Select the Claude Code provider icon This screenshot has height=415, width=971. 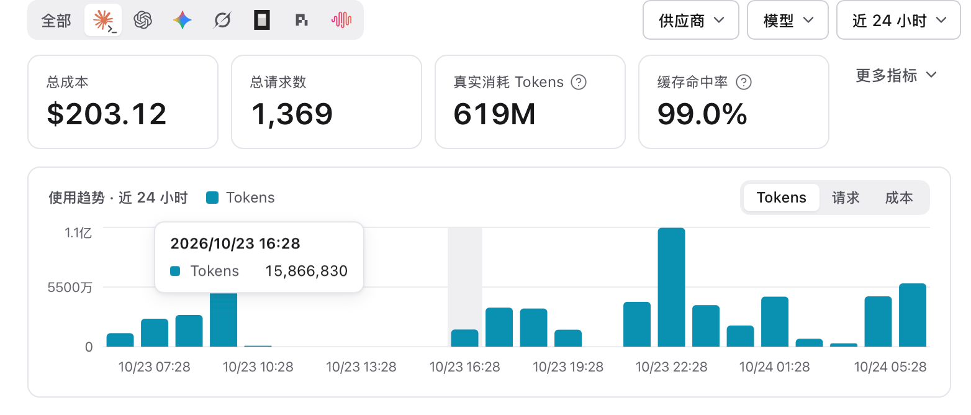click(103, 20)
